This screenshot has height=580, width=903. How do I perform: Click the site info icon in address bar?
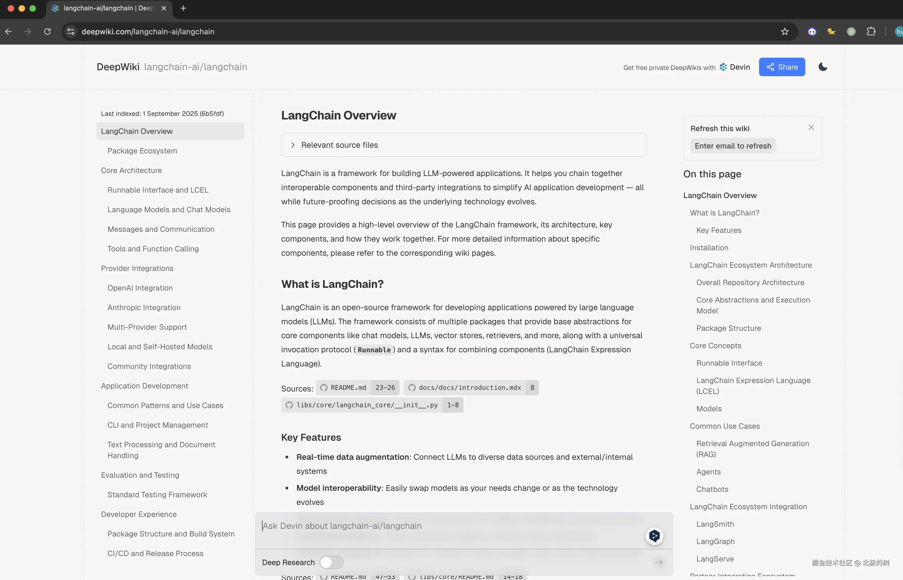(71, 32)
